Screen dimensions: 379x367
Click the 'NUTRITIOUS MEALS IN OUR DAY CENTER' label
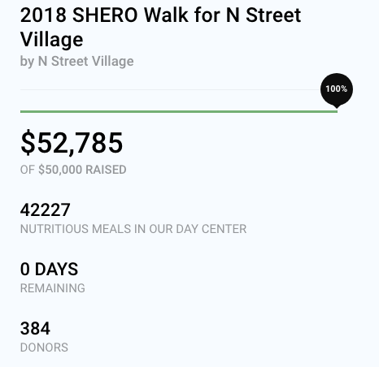pos(133,229)
